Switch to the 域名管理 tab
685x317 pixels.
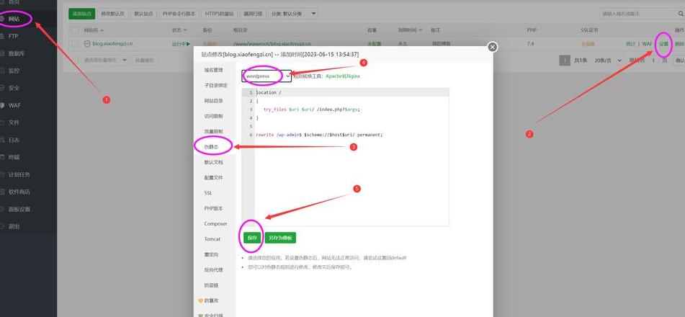pyautogui.click(x=214, y=70)
